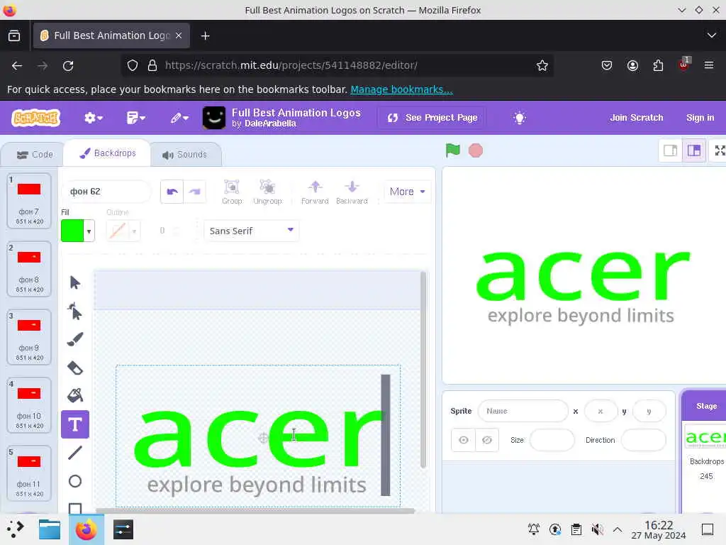Select backdrop thumbnail фон 7
The image size is (726, 545).
click(28, 200)
